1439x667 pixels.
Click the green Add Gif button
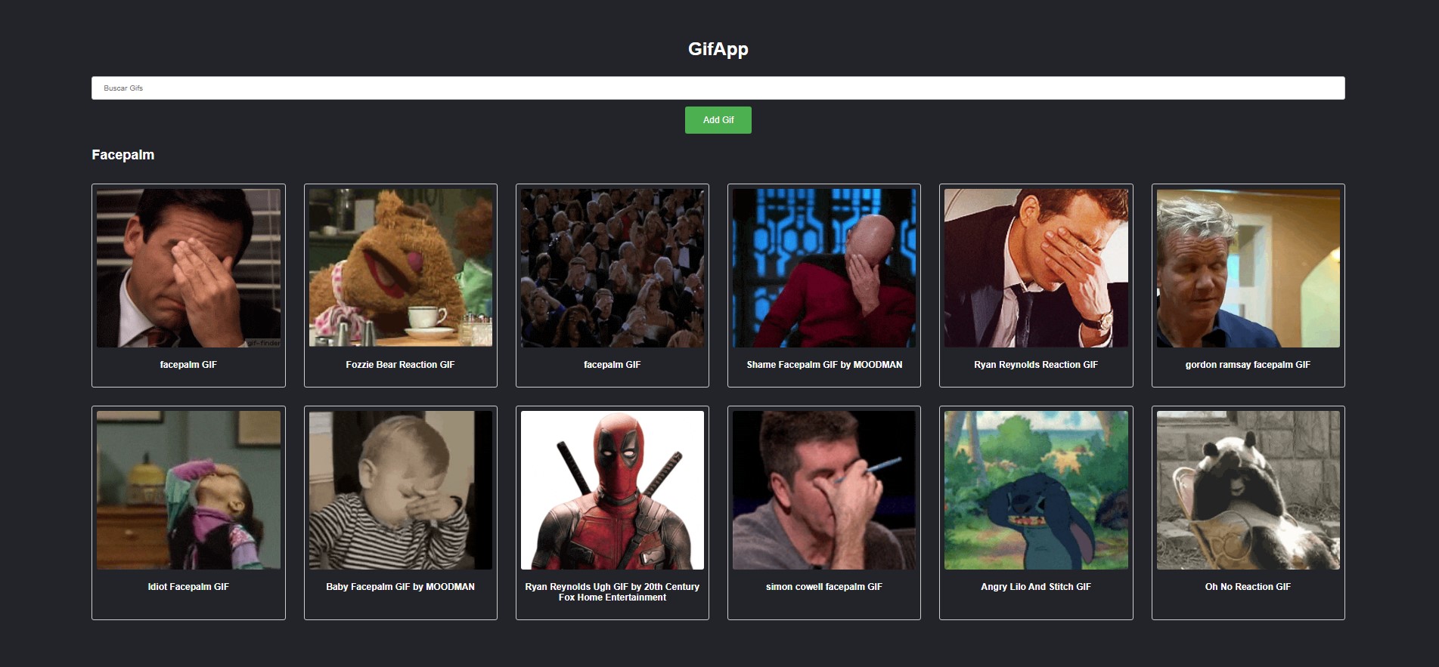718,120
